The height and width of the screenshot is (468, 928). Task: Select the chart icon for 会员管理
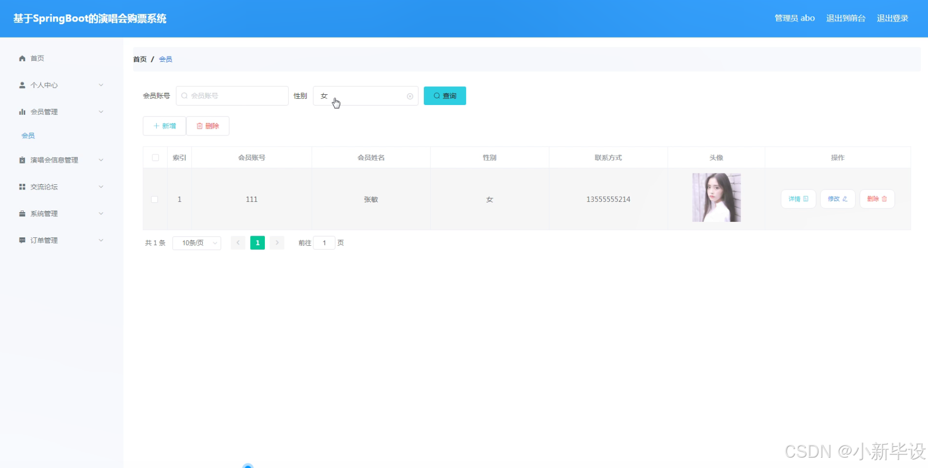click(22, 112)
